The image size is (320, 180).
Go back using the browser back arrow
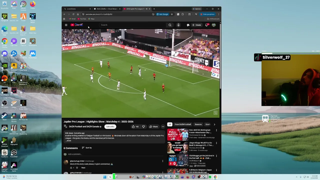[x=64, y=14]
